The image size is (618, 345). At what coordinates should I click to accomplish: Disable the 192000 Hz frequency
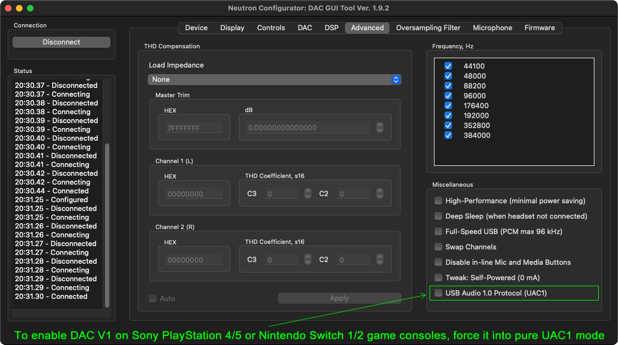448,115
